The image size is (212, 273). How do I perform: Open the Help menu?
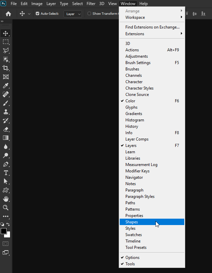coord(143,3)
